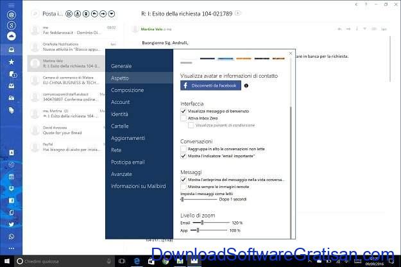Open the PayPal Hai bisogno di aiuto email
Viewport: 401px width, 267px height.
66,147
